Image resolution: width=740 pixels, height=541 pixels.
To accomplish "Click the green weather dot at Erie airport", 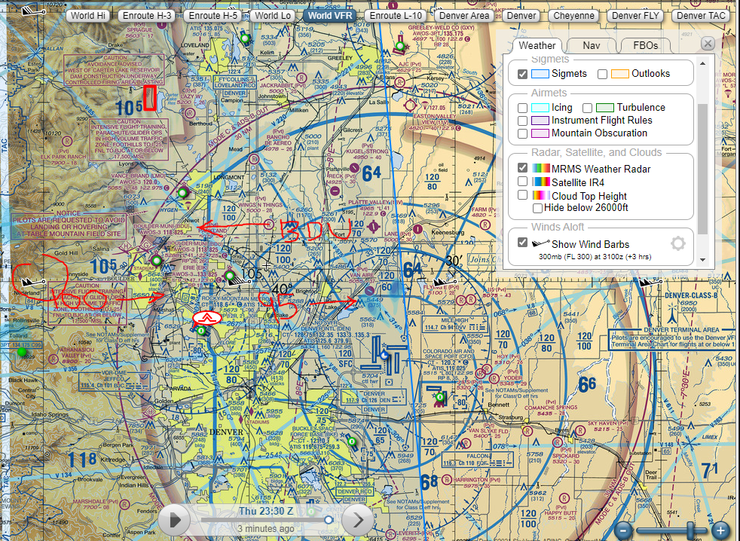I will 229,275.
